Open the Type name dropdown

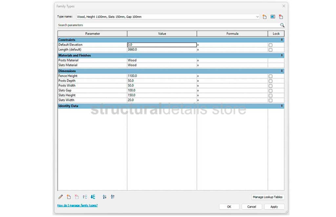pos(258,17)
